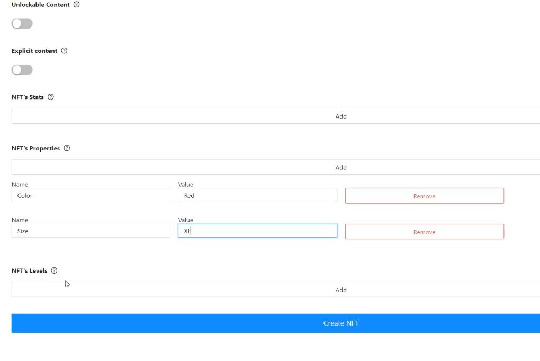Add a new NFT property
This screenshot has height=361, width=540.
tap(275, 167)
